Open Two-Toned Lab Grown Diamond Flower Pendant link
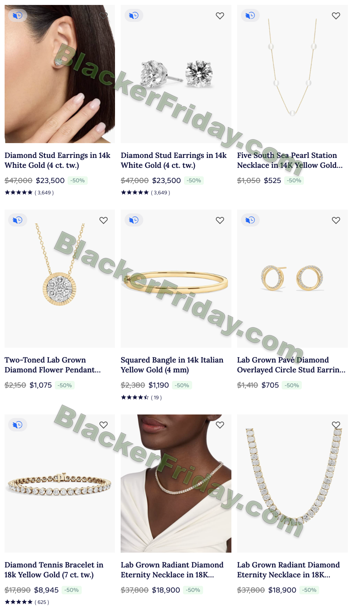The width and height of the screenshot is (351, 612). (53, 365)
